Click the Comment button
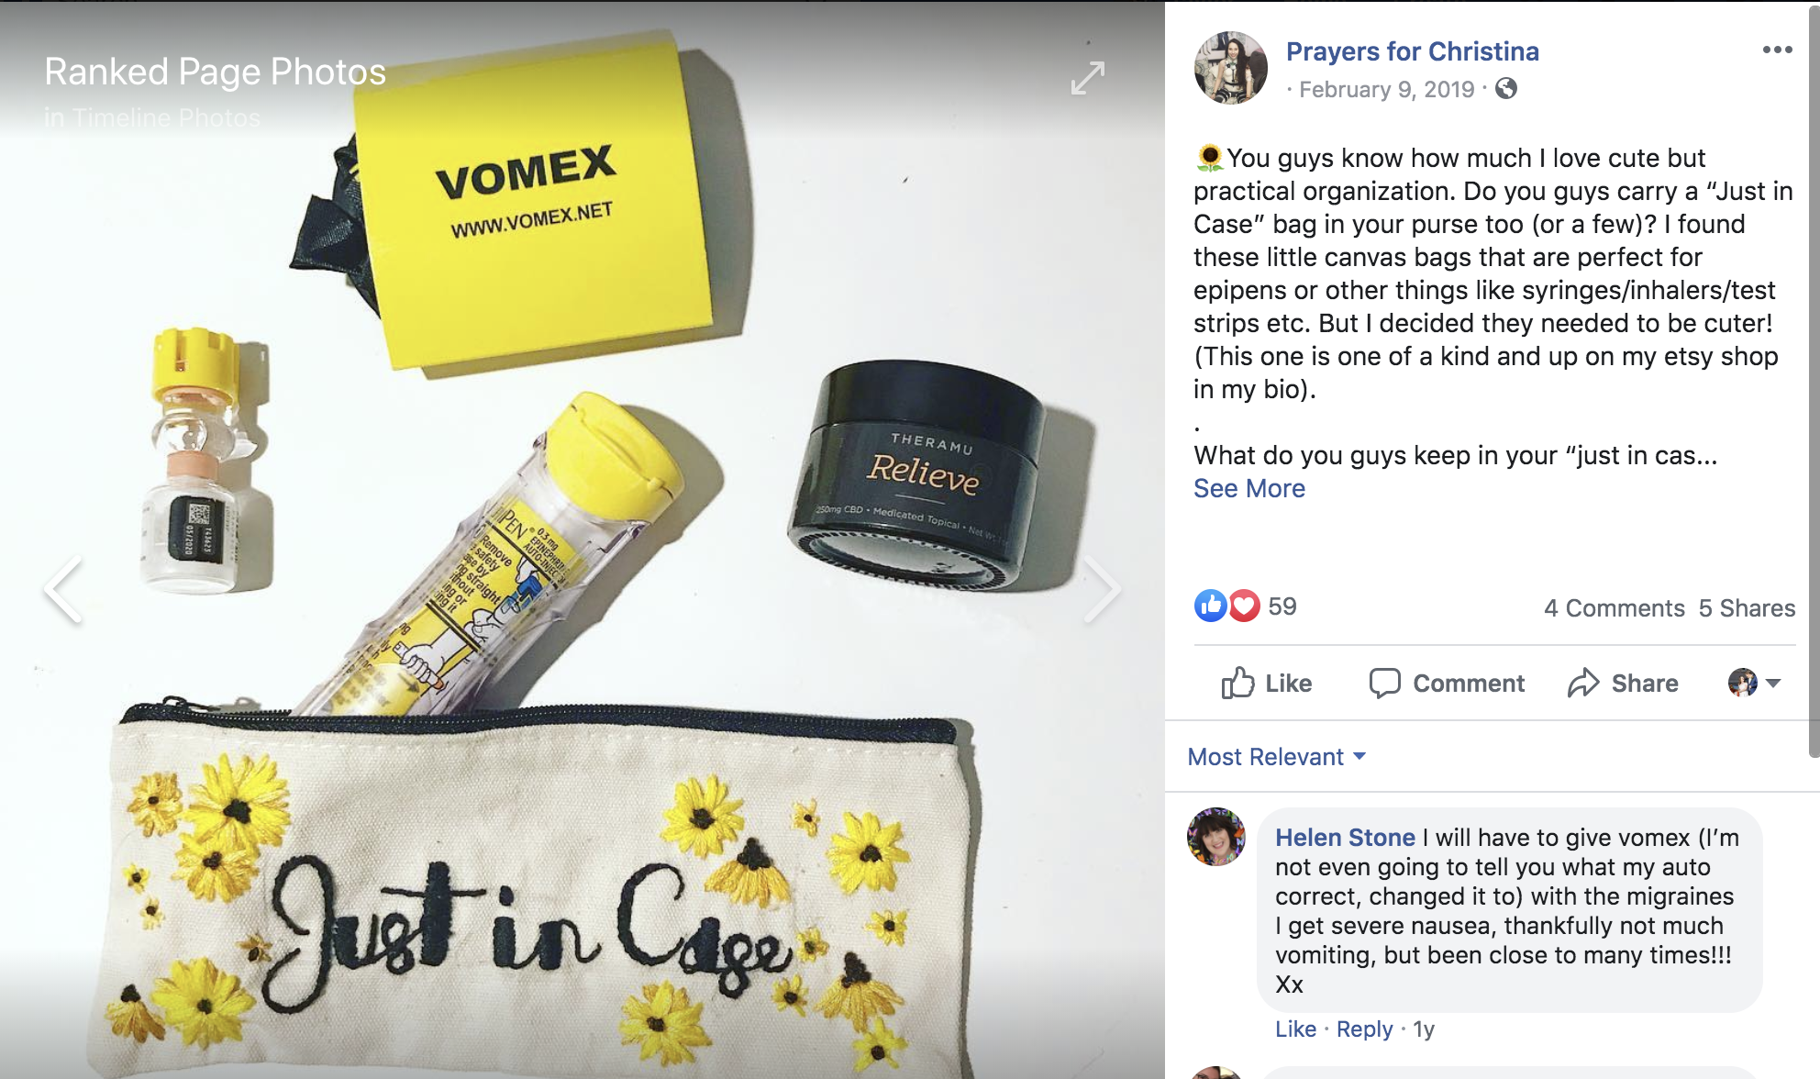This screenshot has height=1079, width=1820. click(x=1447, y=684)
